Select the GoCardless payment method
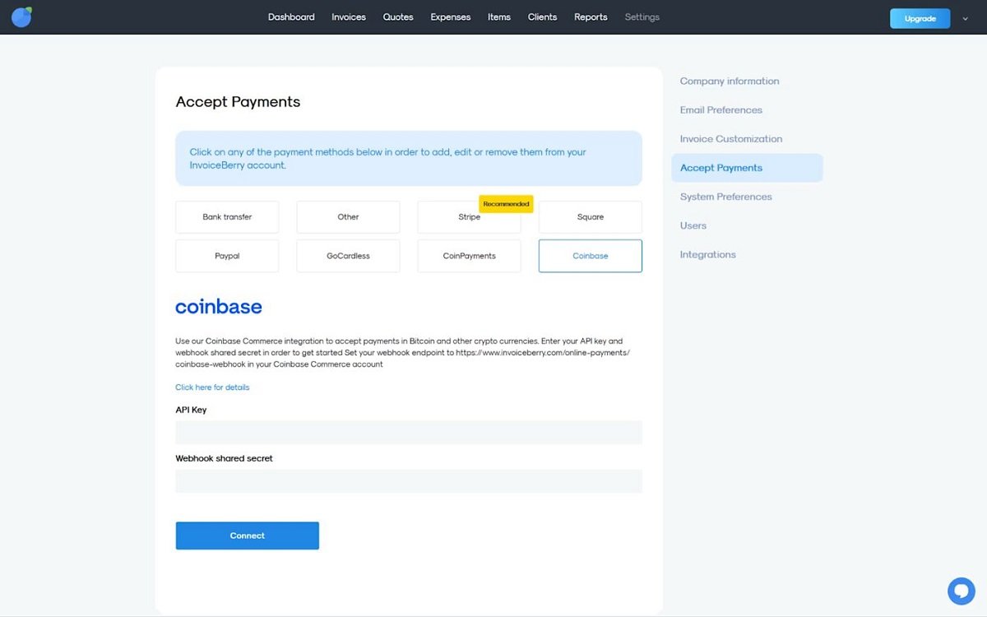Screen dimensions: 987x617 click(348, 256)
